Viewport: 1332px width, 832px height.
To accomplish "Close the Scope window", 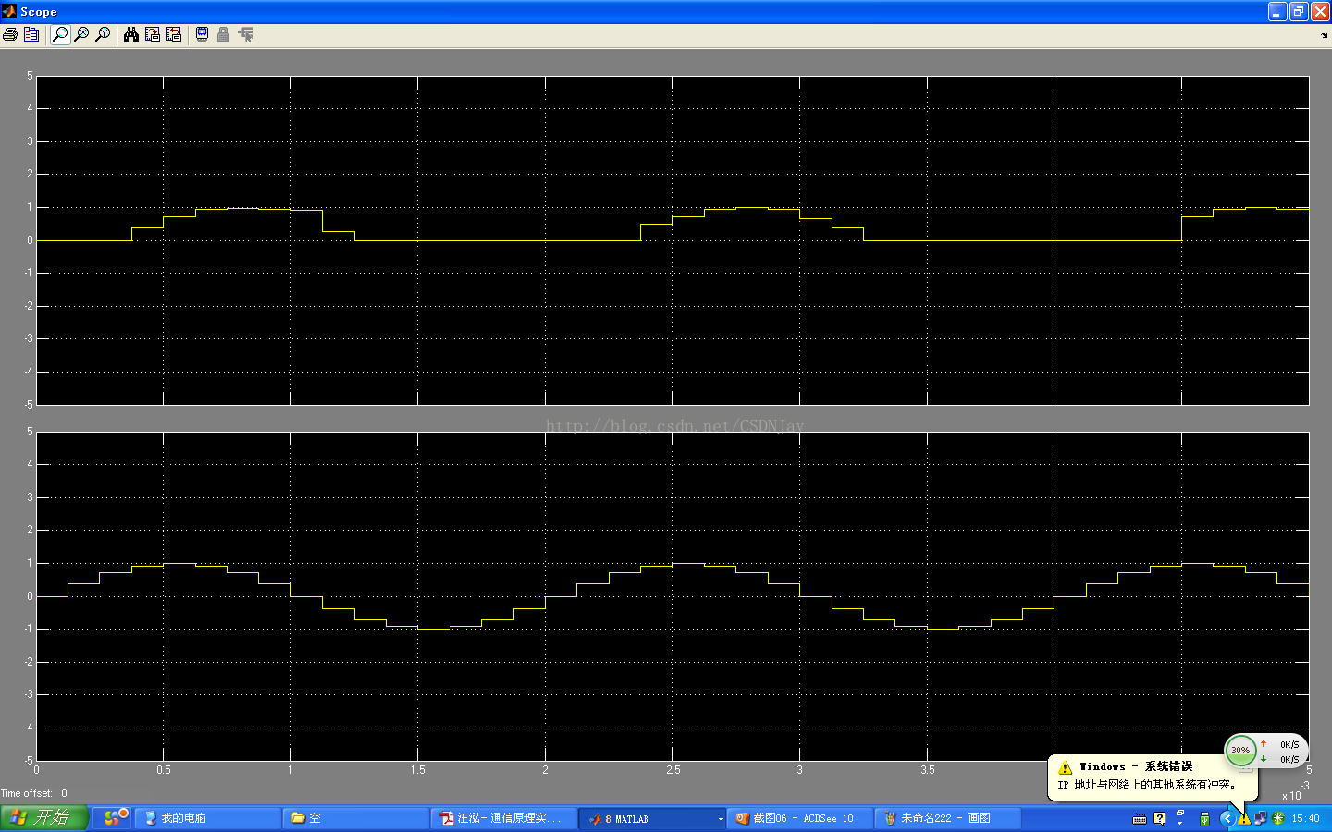I will (1320, 11).
